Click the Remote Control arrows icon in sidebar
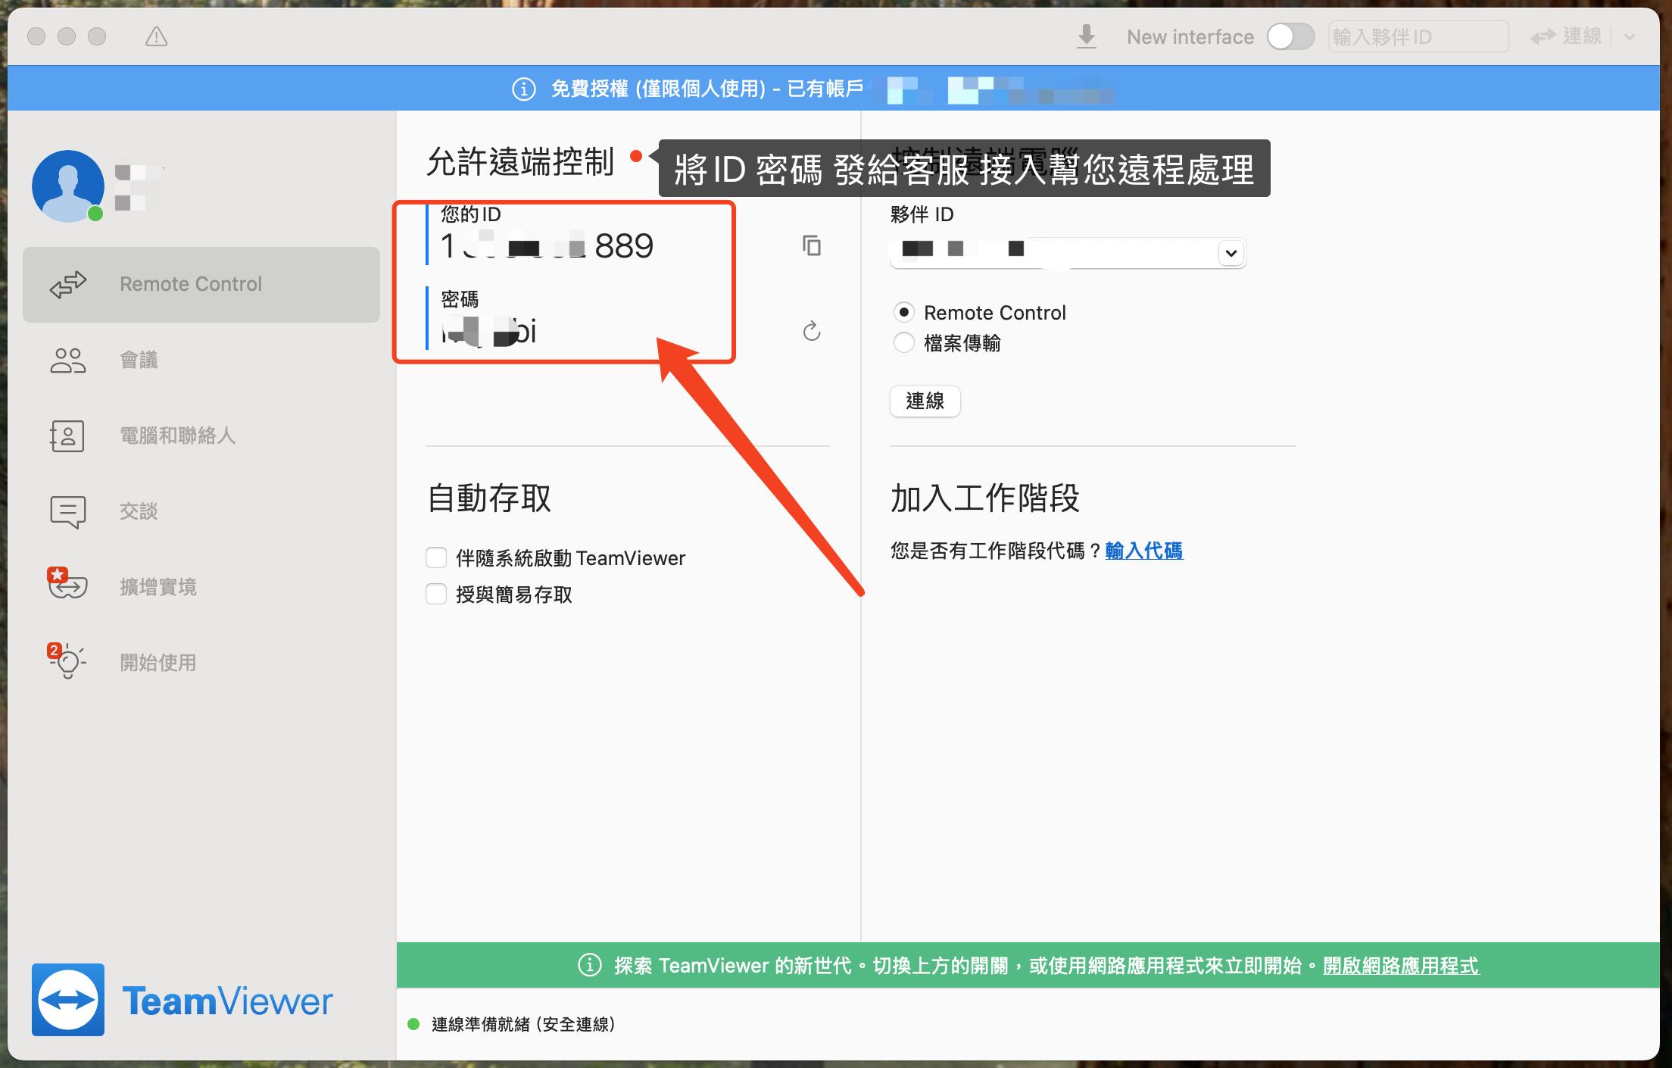Image resolution: width=1672 pixels, height=1068 pixels. (68, 284)
